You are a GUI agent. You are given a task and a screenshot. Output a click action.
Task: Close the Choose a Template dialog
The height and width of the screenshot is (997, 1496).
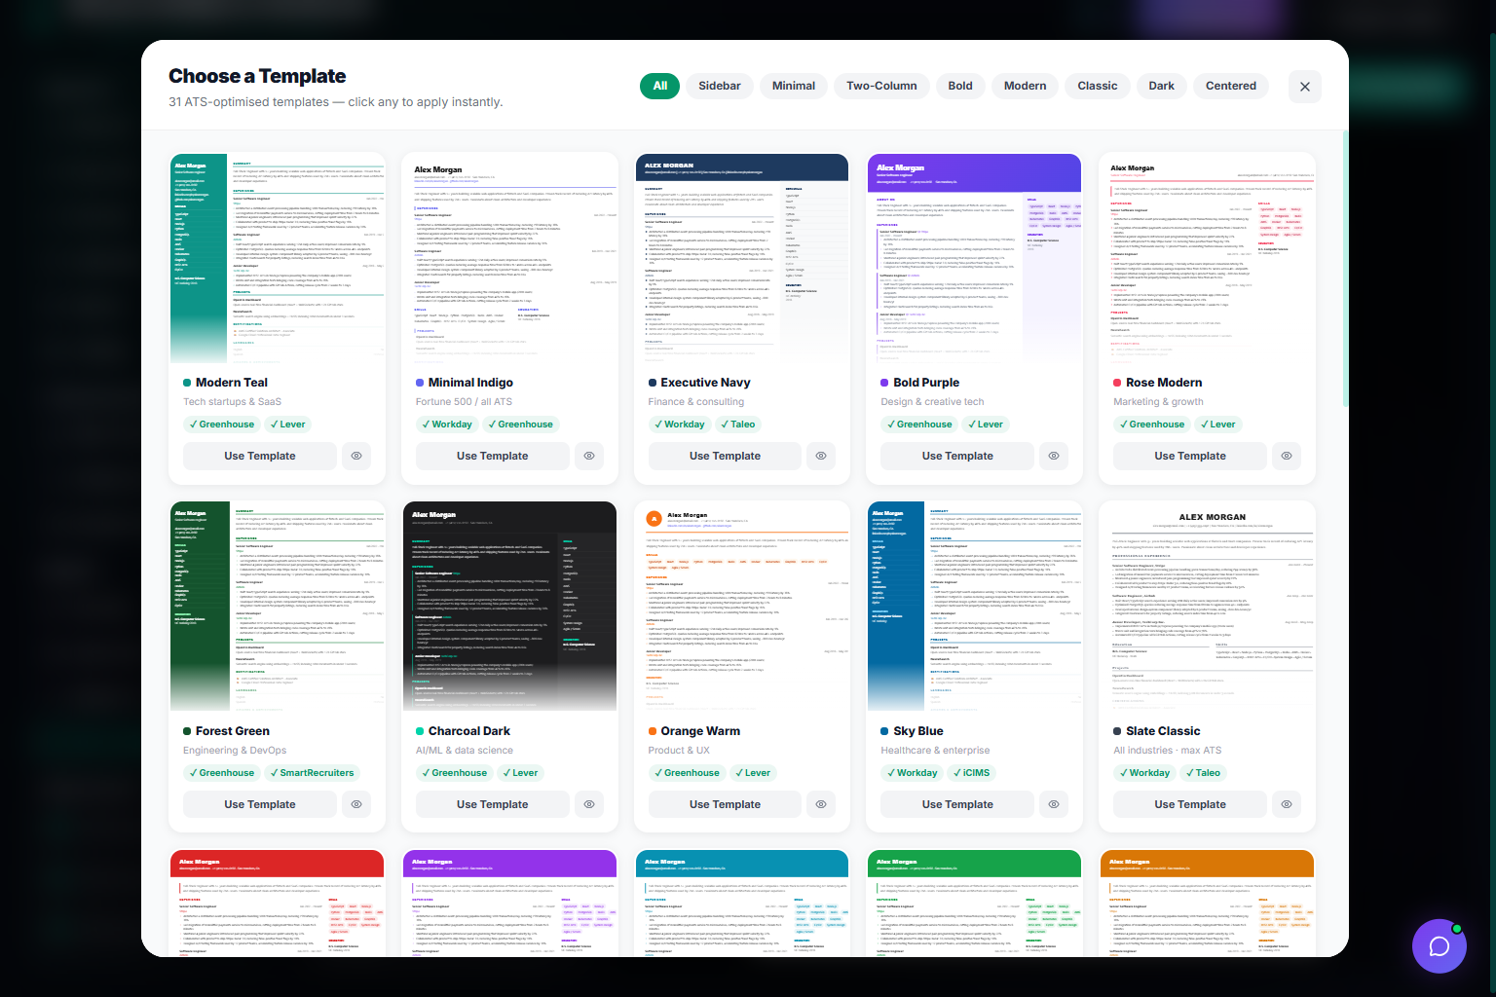tap(1305, 87)
